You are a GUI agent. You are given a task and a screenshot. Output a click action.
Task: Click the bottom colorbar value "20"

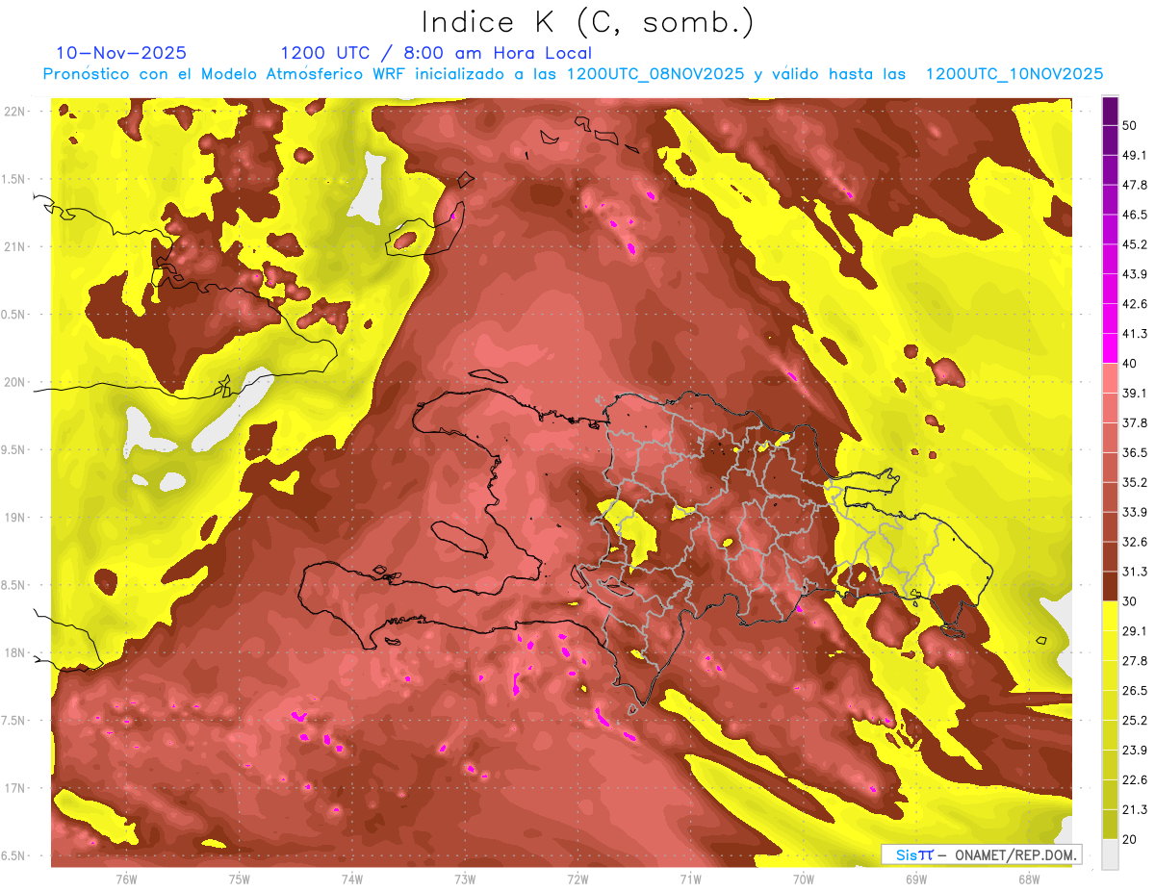click(x=1130, y=839)
